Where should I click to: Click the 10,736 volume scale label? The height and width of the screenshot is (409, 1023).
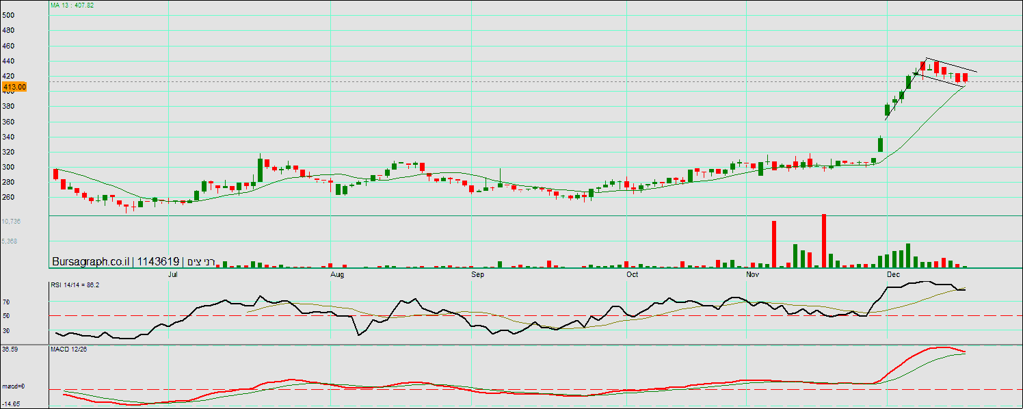tap(11, 222)
